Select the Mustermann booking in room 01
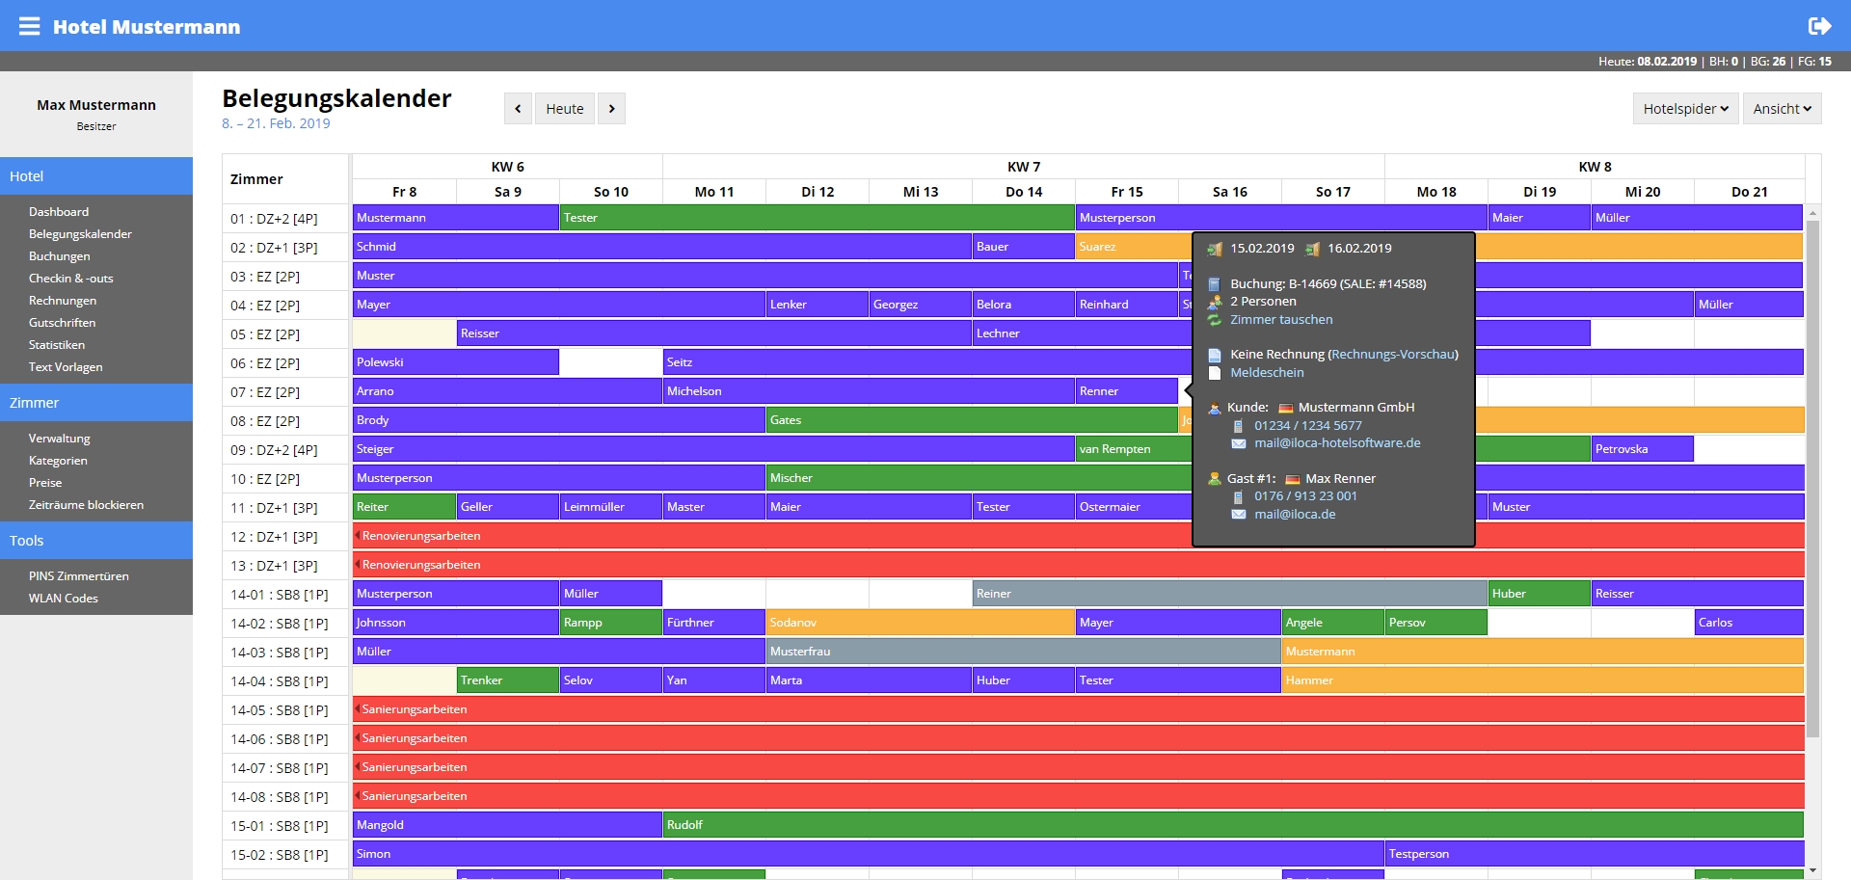This screenshot has height=880, width=1851. tap(456, 218)
